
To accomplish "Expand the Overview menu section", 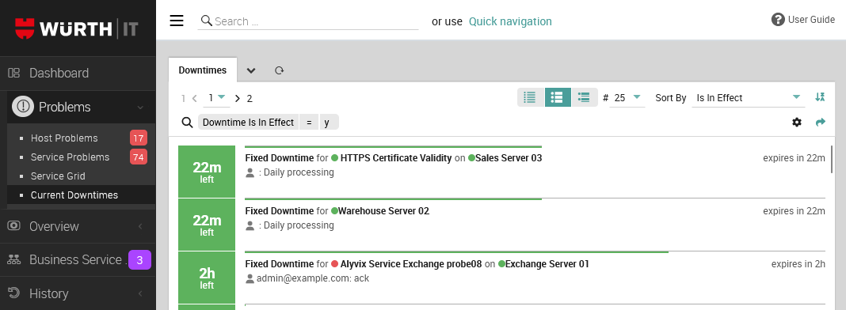I will coord(140,227).
